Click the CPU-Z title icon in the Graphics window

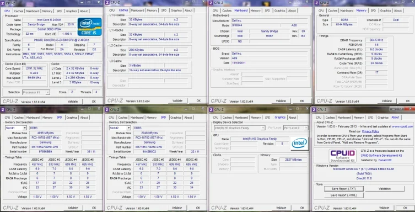tap(211, 109)
